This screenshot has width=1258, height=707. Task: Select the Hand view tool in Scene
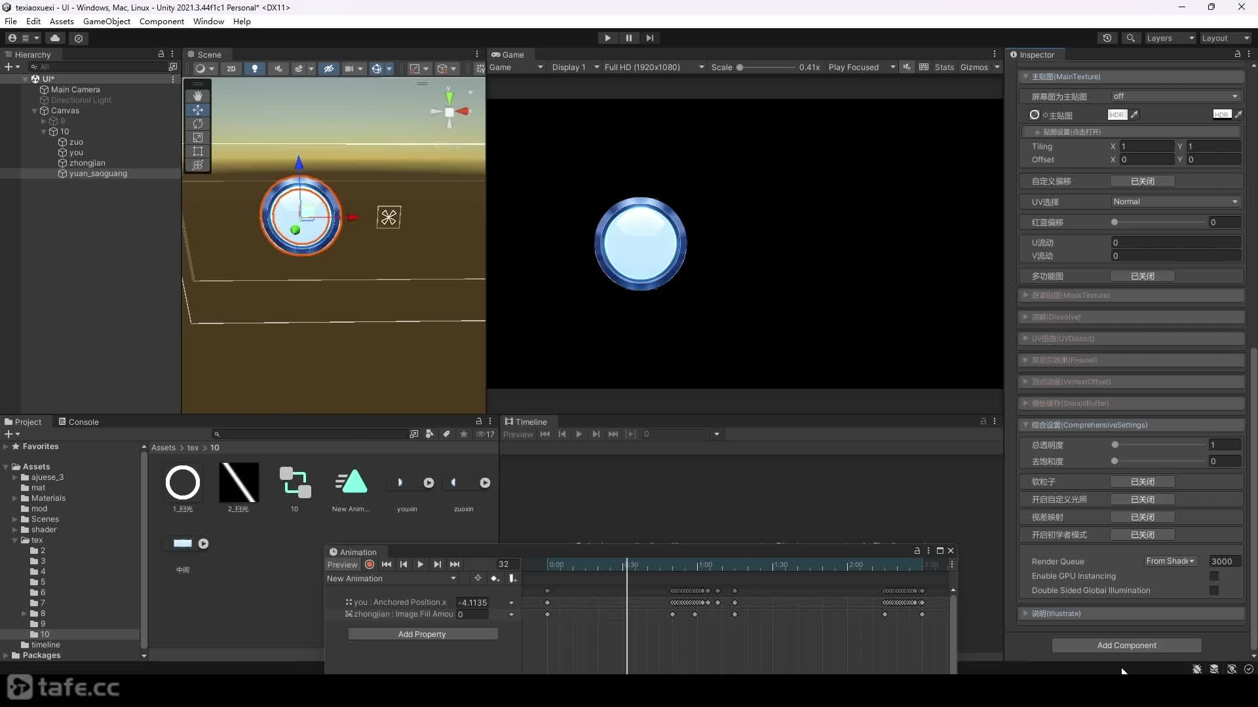pyautogui.click(x=198, y=96)
